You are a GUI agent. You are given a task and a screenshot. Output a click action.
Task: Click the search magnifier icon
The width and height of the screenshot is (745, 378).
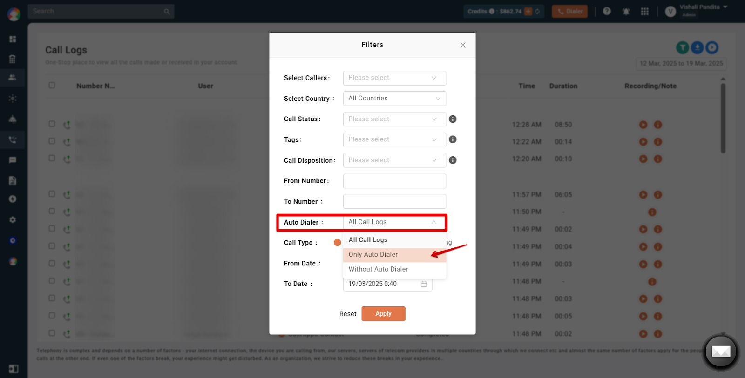(x=167, y=12)
